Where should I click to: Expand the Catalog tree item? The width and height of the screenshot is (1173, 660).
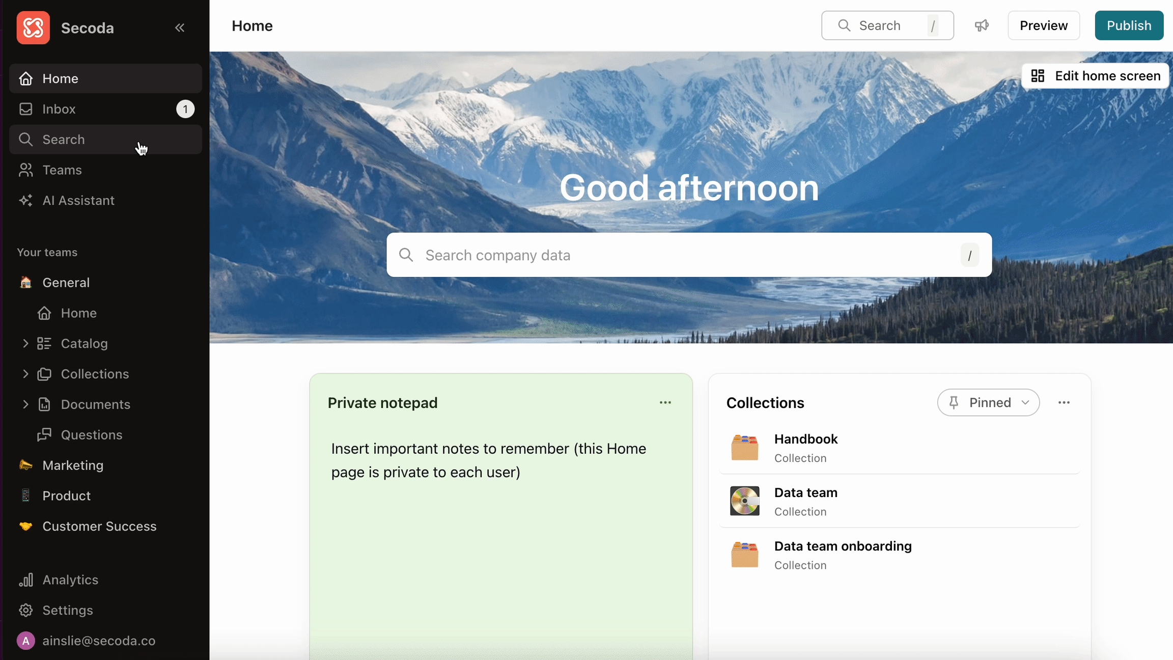[25, 343]
